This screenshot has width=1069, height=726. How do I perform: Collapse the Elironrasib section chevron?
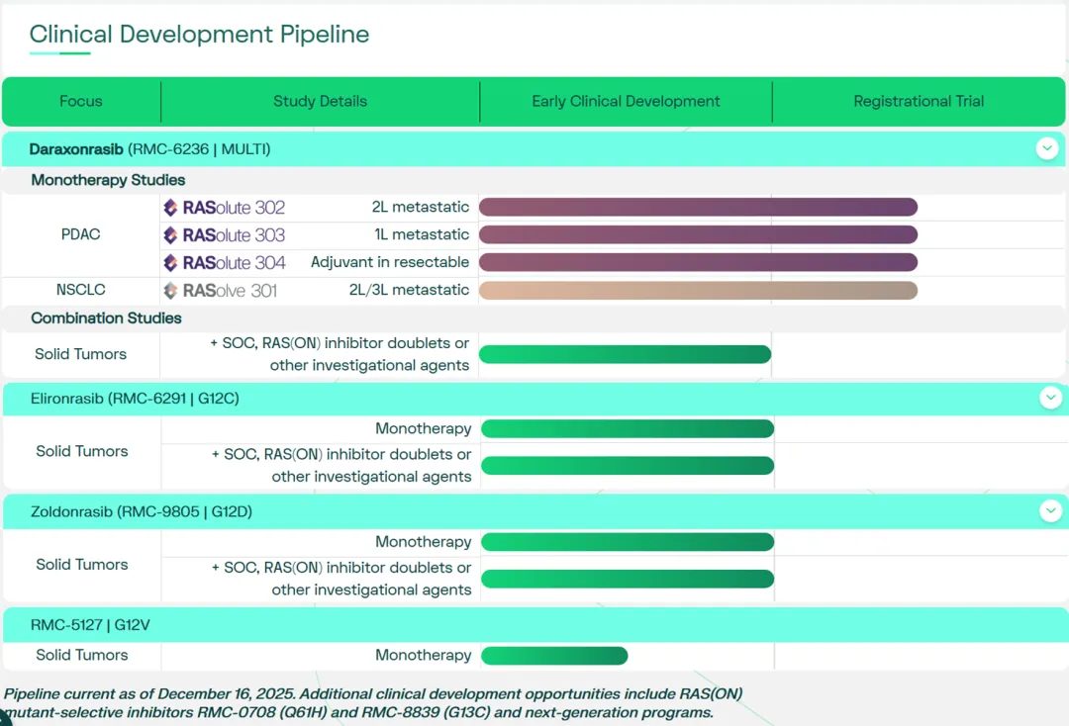[1050, 398]
